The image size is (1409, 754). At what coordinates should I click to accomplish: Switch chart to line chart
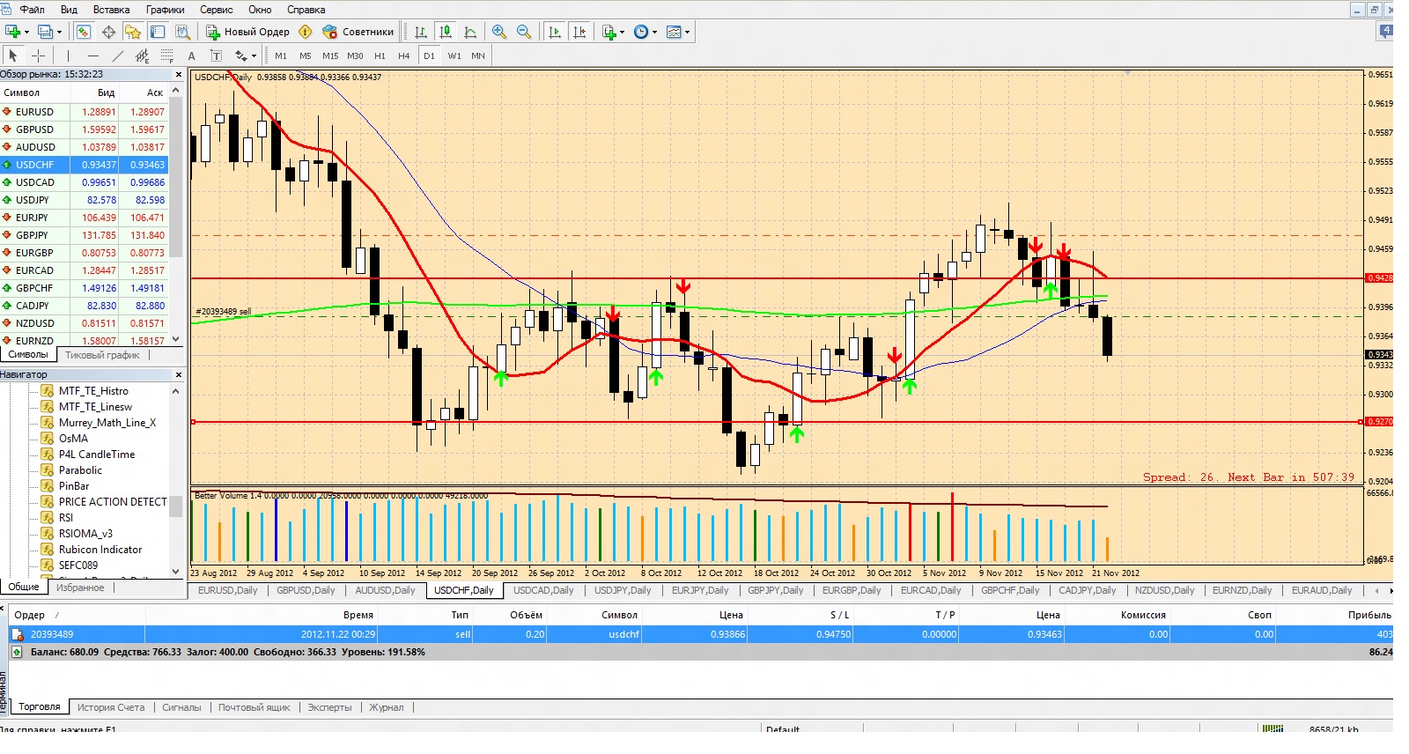[470, 32]
